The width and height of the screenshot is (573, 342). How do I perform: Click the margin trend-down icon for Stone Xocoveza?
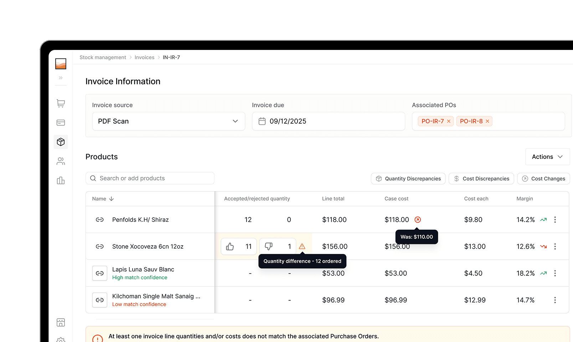point(543,247)
